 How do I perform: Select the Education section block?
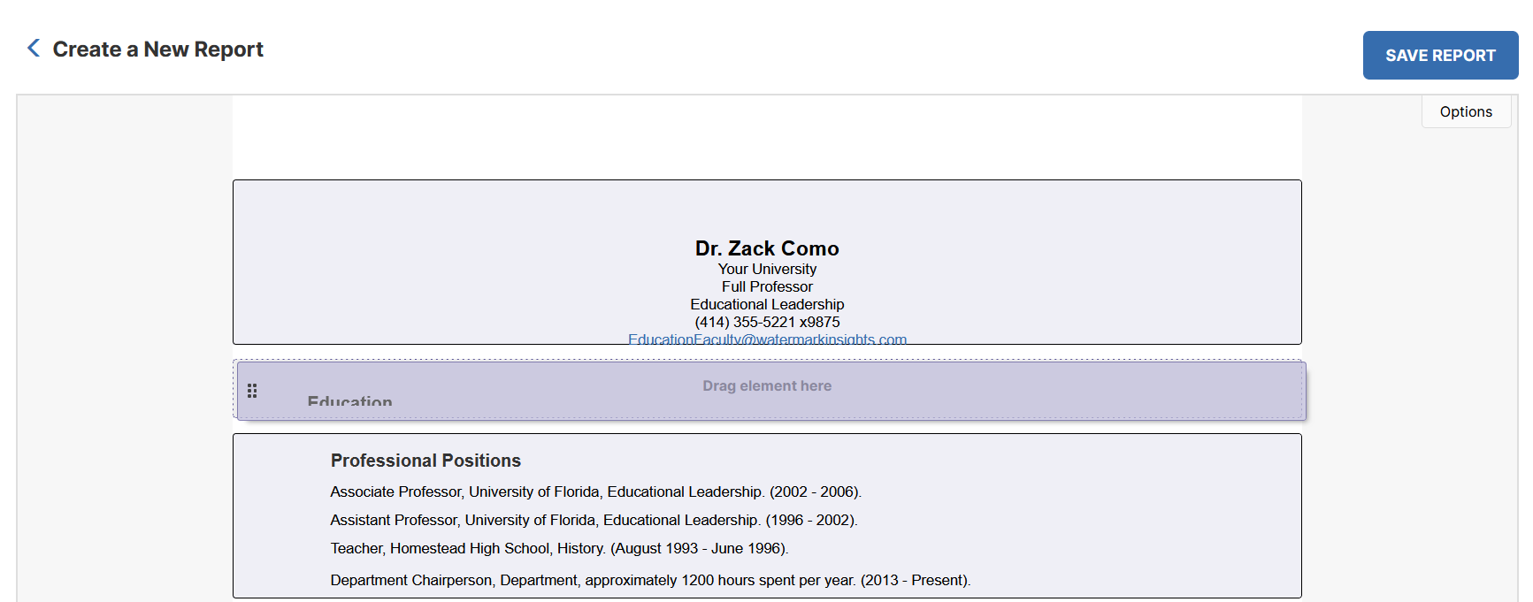point(771,391)
